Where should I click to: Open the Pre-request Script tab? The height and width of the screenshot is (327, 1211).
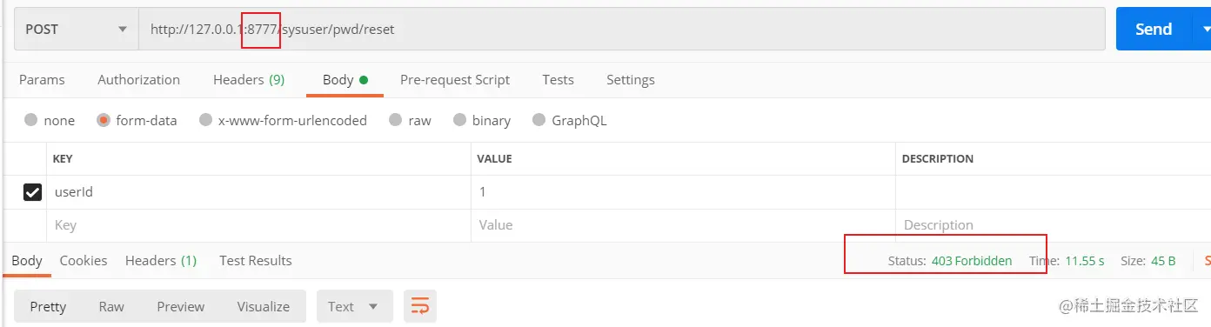455,79
